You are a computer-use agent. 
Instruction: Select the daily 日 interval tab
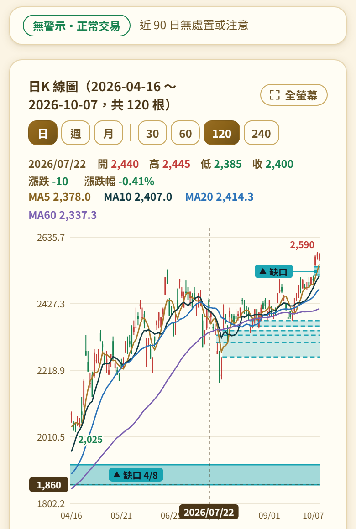point(42,133)
